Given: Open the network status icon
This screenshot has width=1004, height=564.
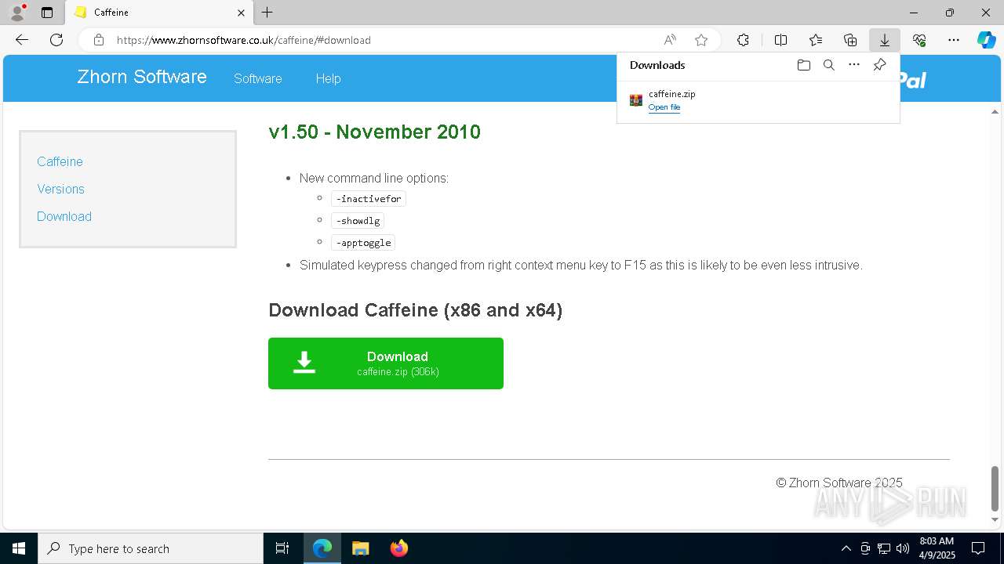Looking at the screenshot, I should (x=884, y=548).
